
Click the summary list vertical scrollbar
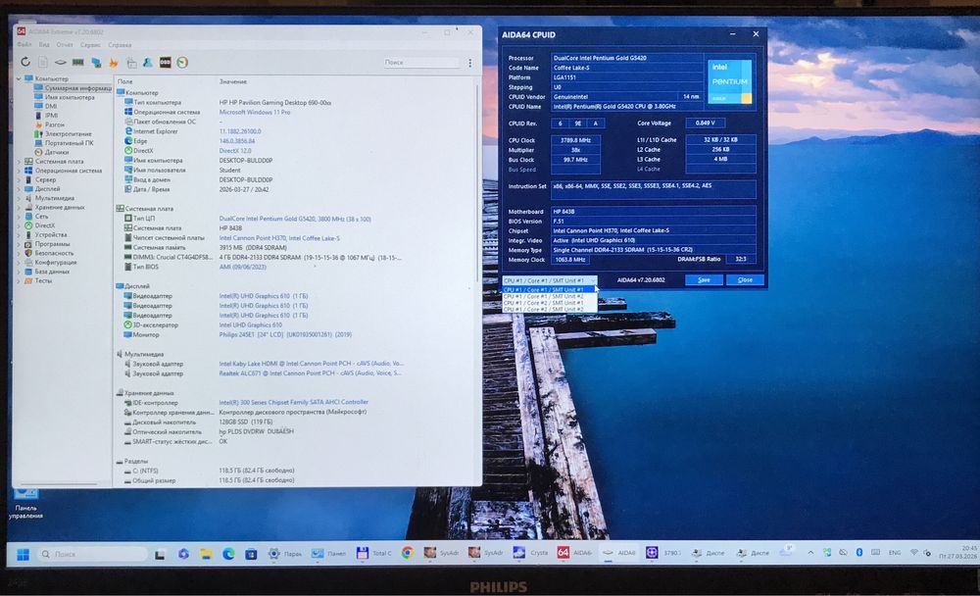(x=478, y=181)
